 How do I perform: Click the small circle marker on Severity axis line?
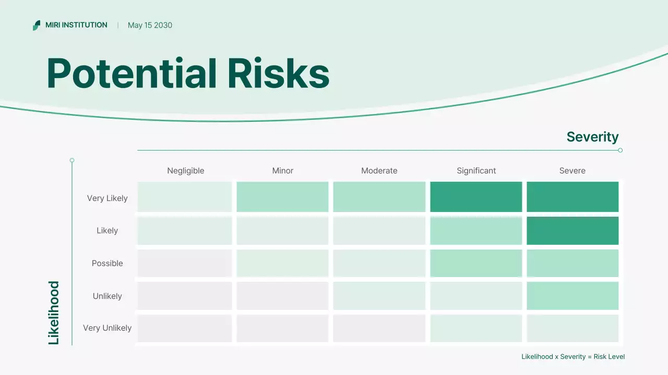pos(620,150)
